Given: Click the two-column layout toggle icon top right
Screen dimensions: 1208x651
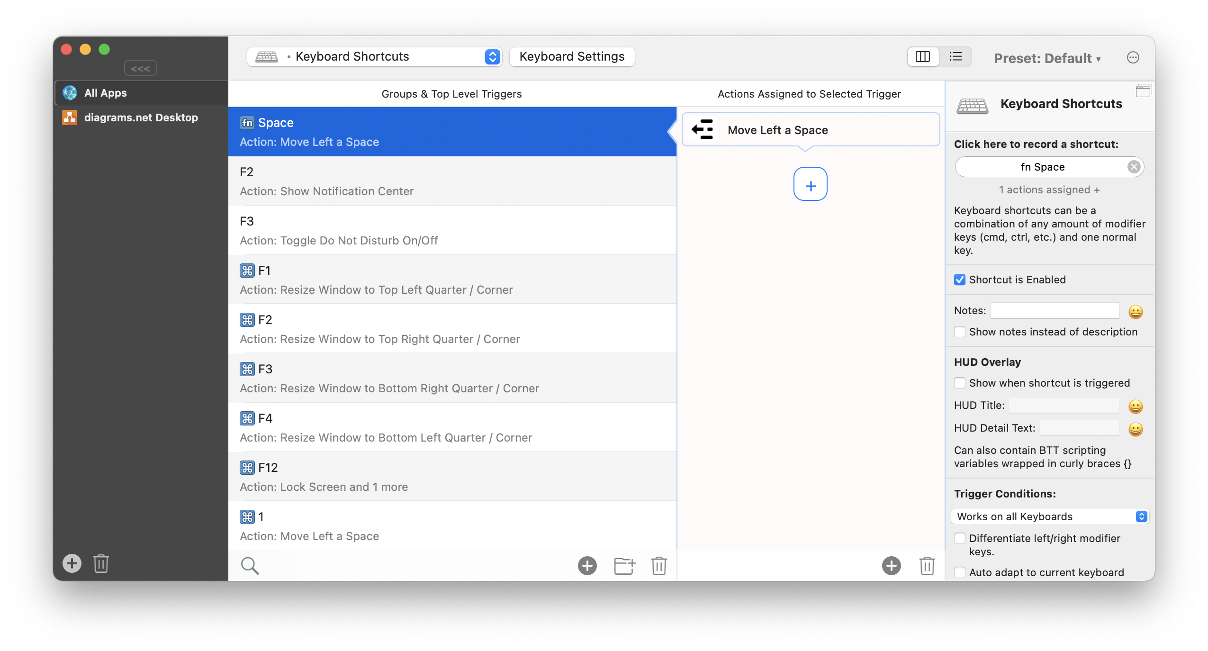Looking at the screenshot, I should click(x=924, y=56).
